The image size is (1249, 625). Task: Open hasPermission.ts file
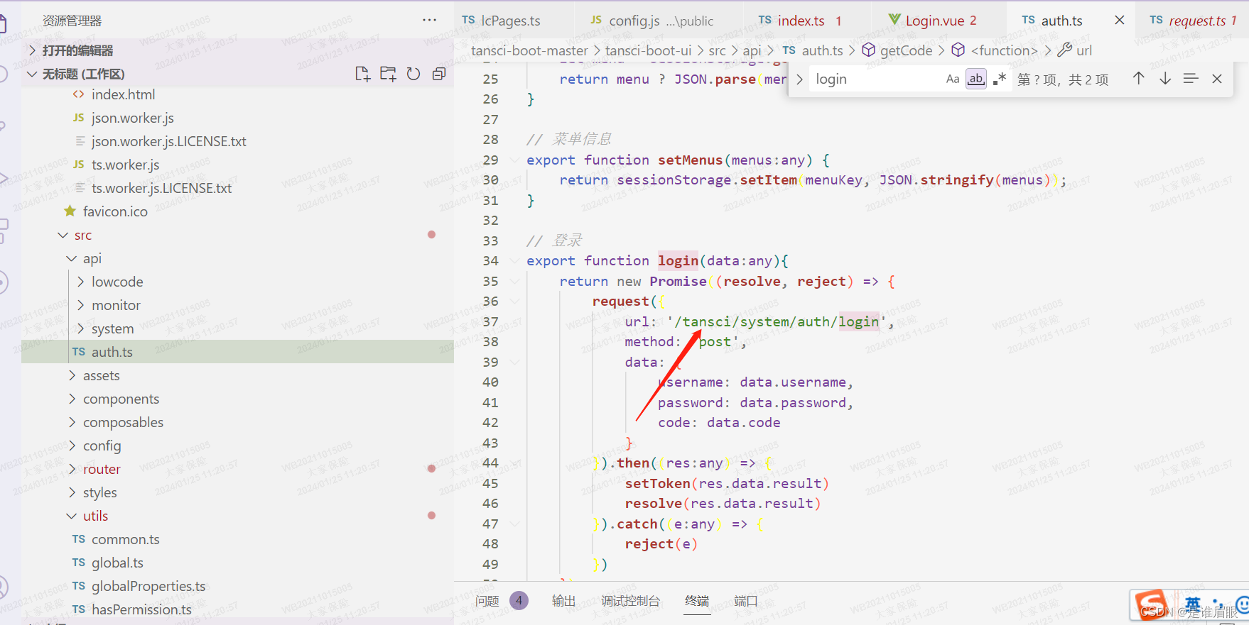tap(141, 609)
